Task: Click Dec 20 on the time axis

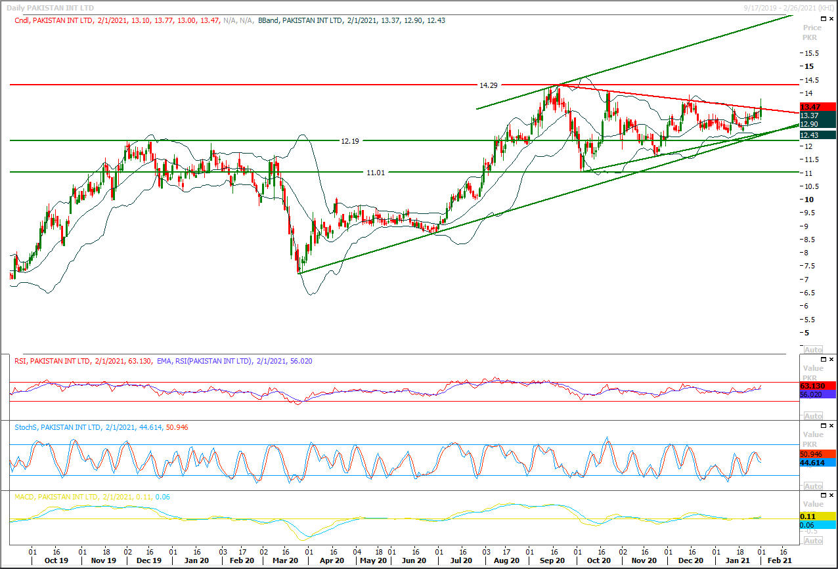Action: pos(690,561)
